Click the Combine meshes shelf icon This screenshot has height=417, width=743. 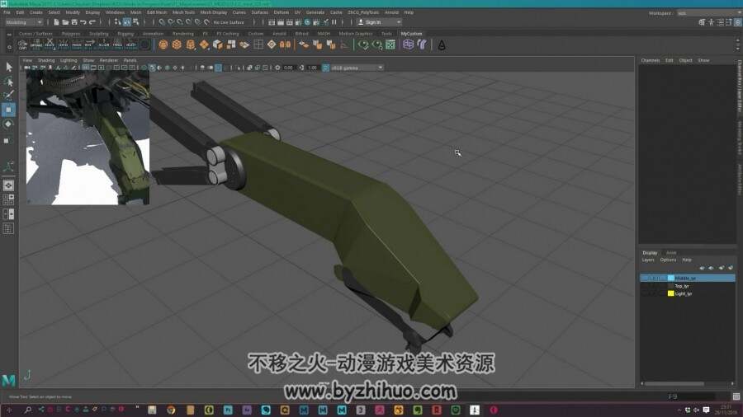(231, 45)
